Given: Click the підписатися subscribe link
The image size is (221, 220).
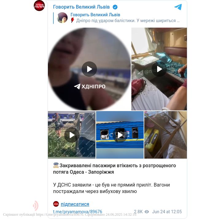Looking at the screenshot, I should point(75,204).
